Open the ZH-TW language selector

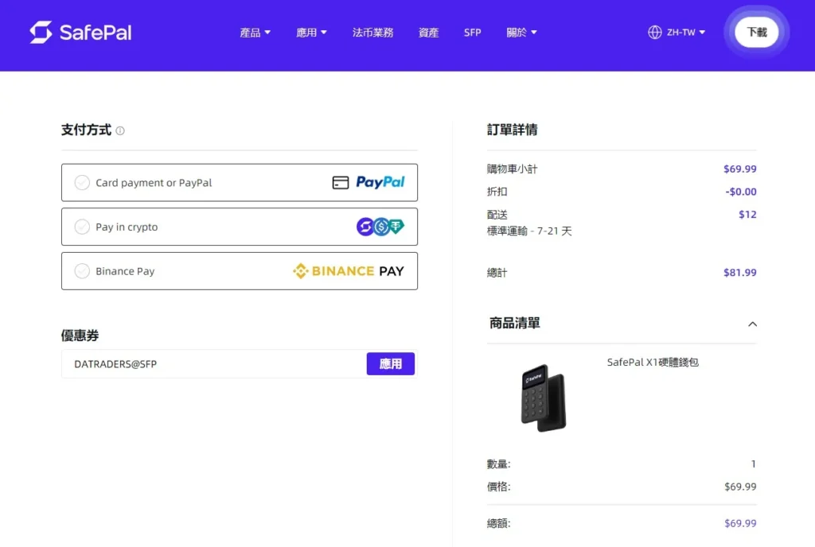(x=677, y=32)
